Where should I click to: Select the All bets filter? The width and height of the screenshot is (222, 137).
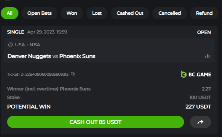click(9, 13)
